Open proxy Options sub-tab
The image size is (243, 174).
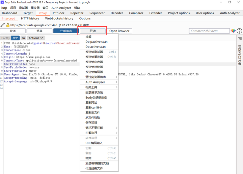(x=85, y=19)
